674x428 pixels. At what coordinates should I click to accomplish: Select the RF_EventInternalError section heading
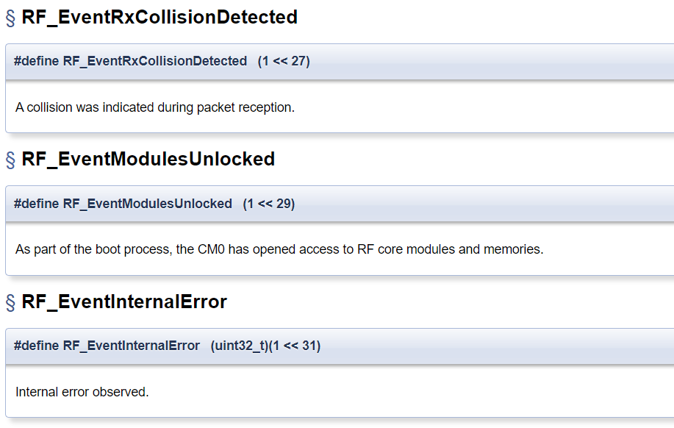click(x=124, y=302)
